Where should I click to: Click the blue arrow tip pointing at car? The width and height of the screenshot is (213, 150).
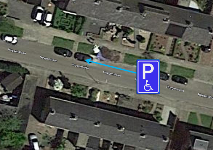(x=87, y=61)
